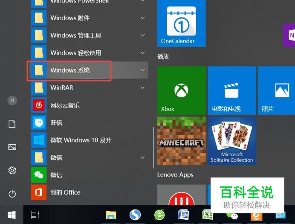Click the WinRAR folder icon

(x=39, y=88)
